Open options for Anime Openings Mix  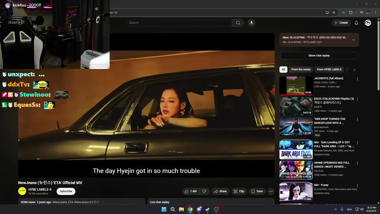coord(357,163)
